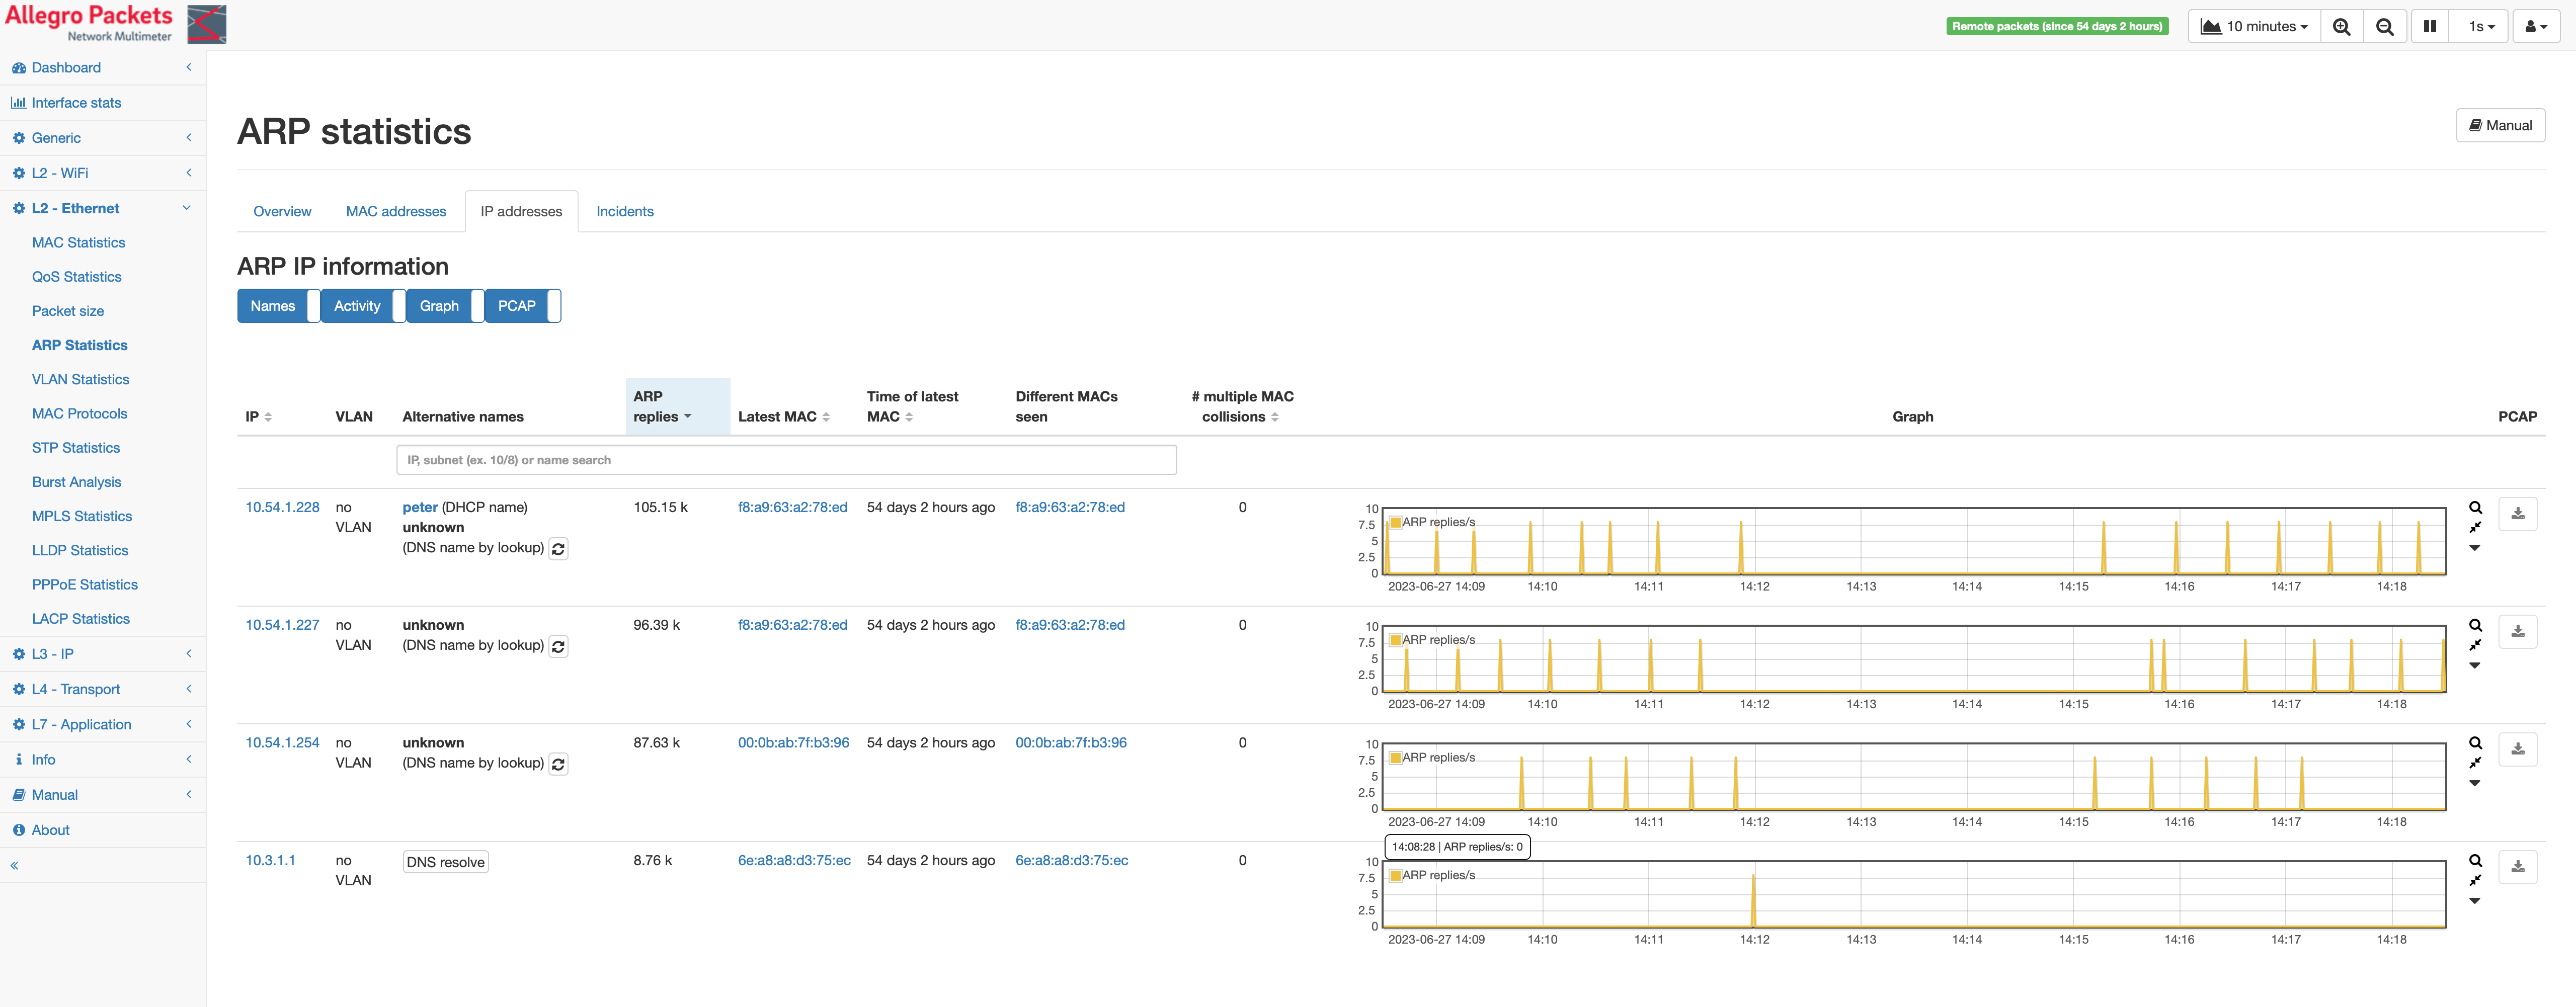Click the DNS resolve button

click(445, 862)
